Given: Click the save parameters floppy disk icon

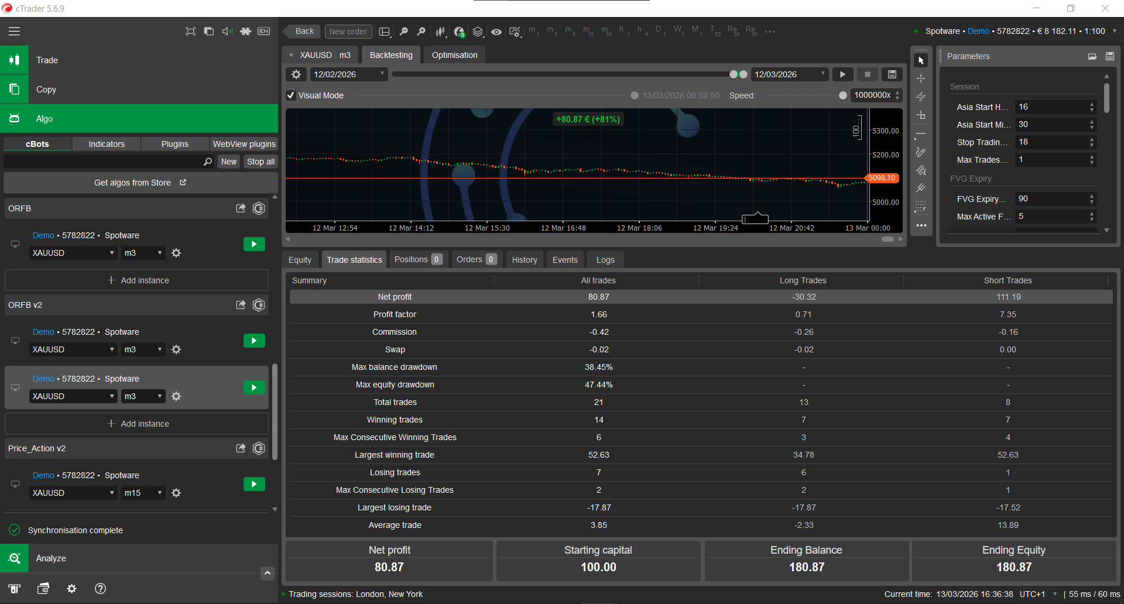Looking at the screenshot, I should [1109, 56].
